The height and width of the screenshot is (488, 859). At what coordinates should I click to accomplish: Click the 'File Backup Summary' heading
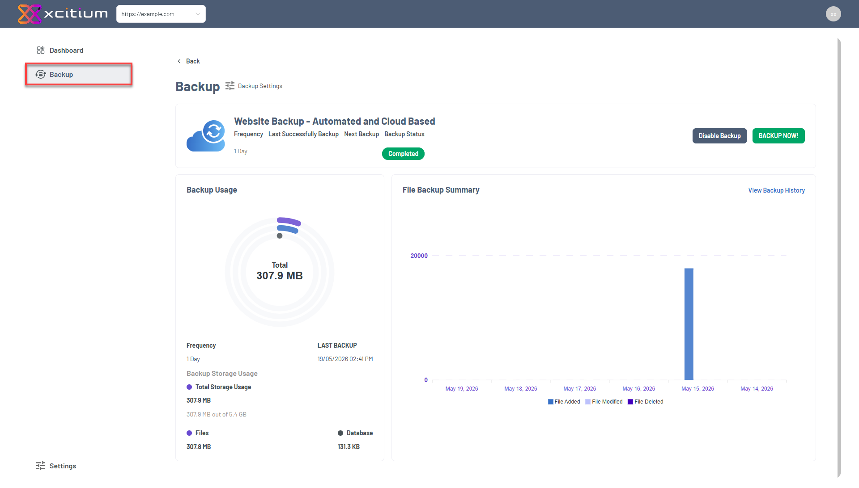click(x=441, y=190)
